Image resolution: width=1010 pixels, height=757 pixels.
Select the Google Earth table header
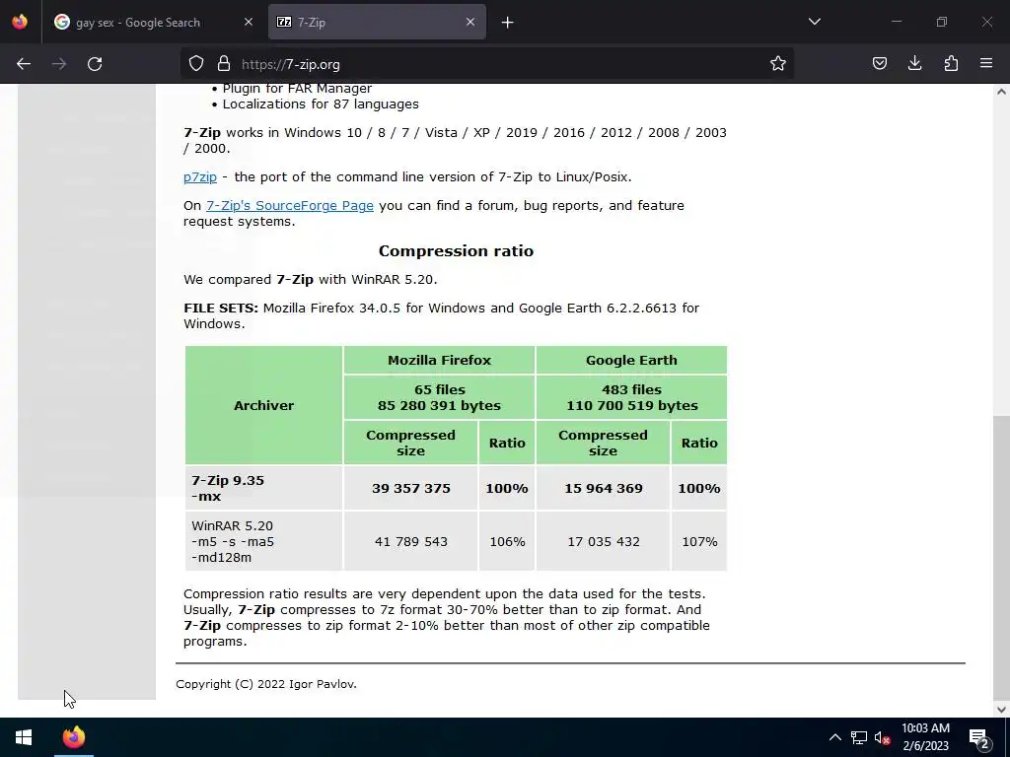[x=631, y=360]
